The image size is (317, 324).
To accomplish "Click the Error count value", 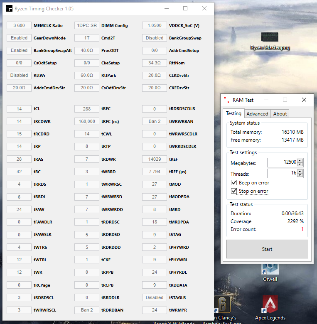I will coord(302,229).
